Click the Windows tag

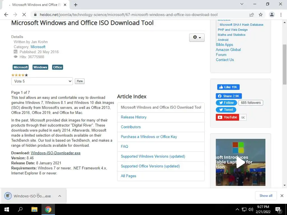(40, 67)
